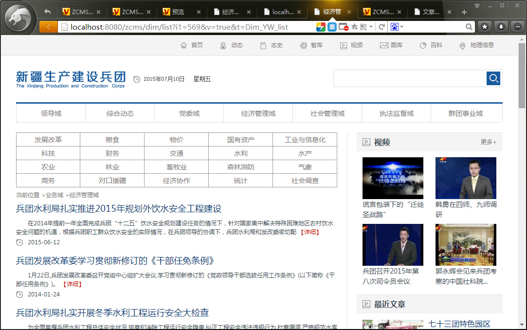Click 更多+ in the 视频 panel
527x330 pixels.
tap(488, 142)
